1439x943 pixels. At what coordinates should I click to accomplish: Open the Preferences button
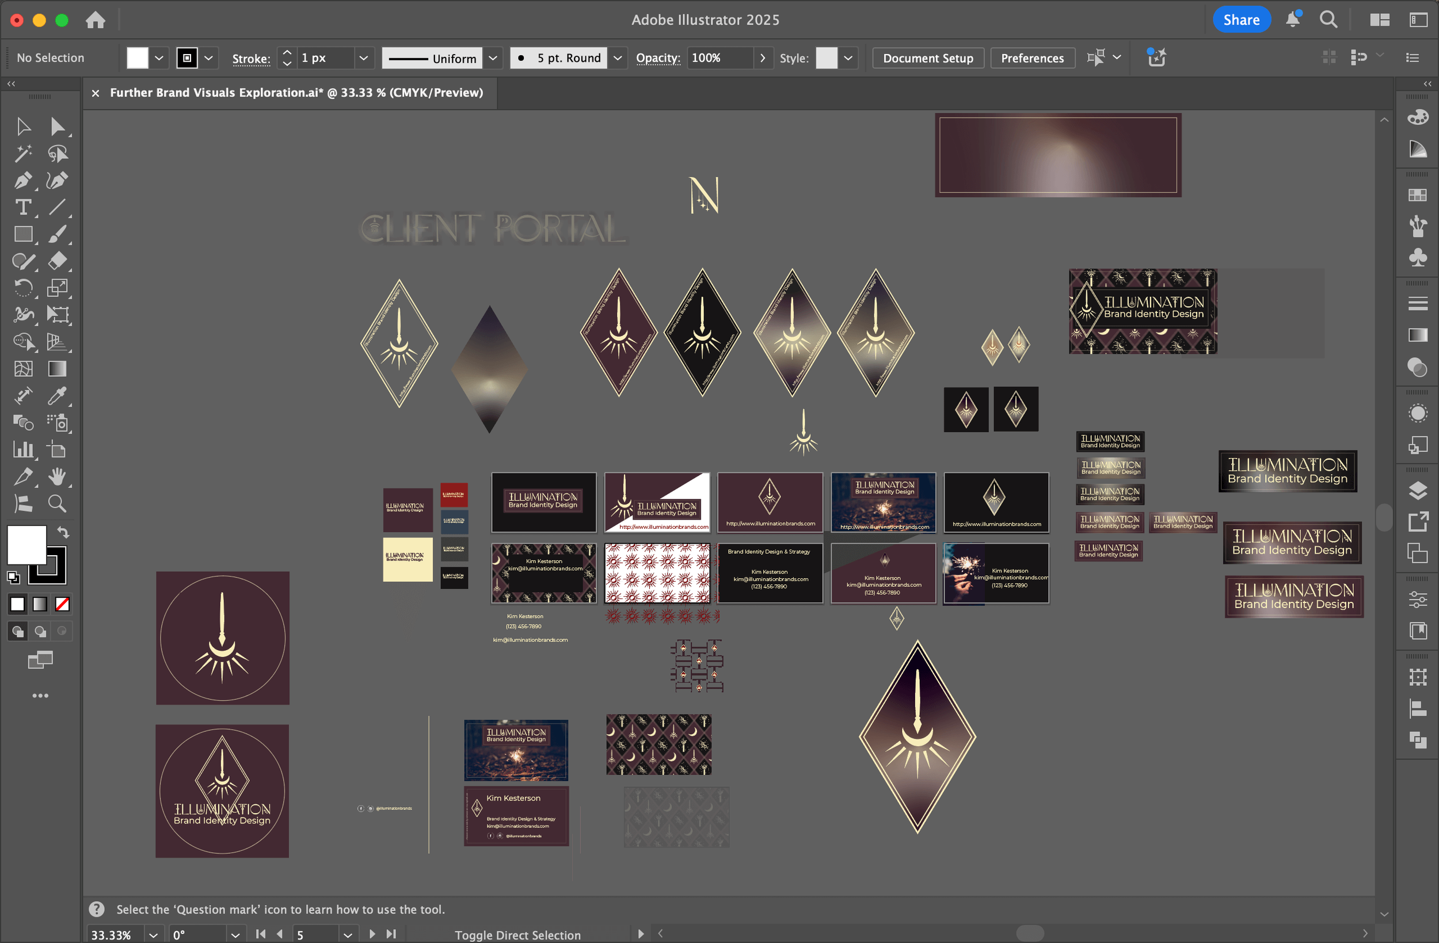pos(1031,58)
